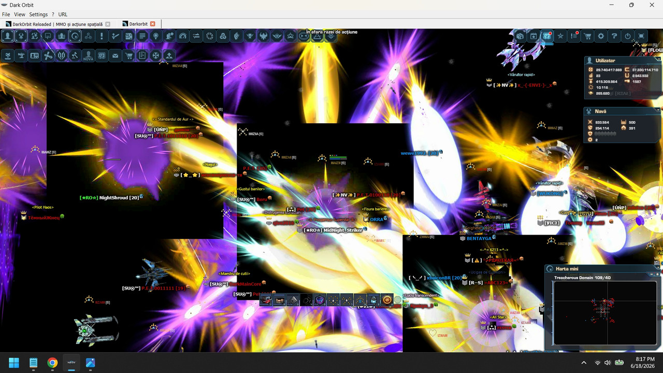Open the speedometer gauge icon
Image resolution: width=663 pixels, height=373 pixels.
click(183, 36)
